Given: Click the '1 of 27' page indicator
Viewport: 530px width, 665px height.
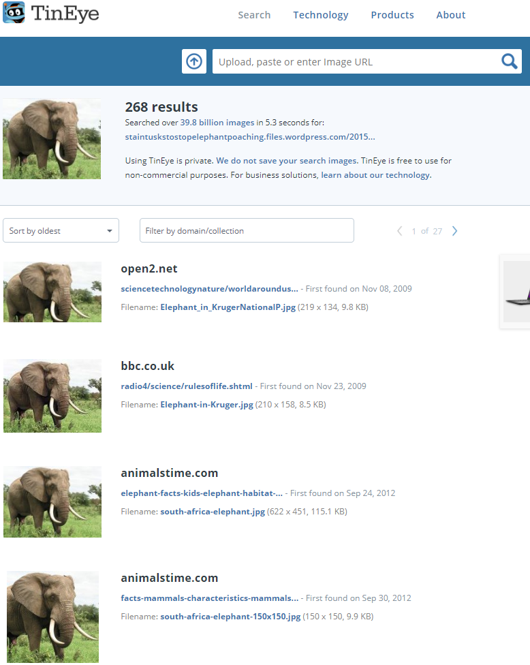Looking at the screenshot, I should [427, 231].
